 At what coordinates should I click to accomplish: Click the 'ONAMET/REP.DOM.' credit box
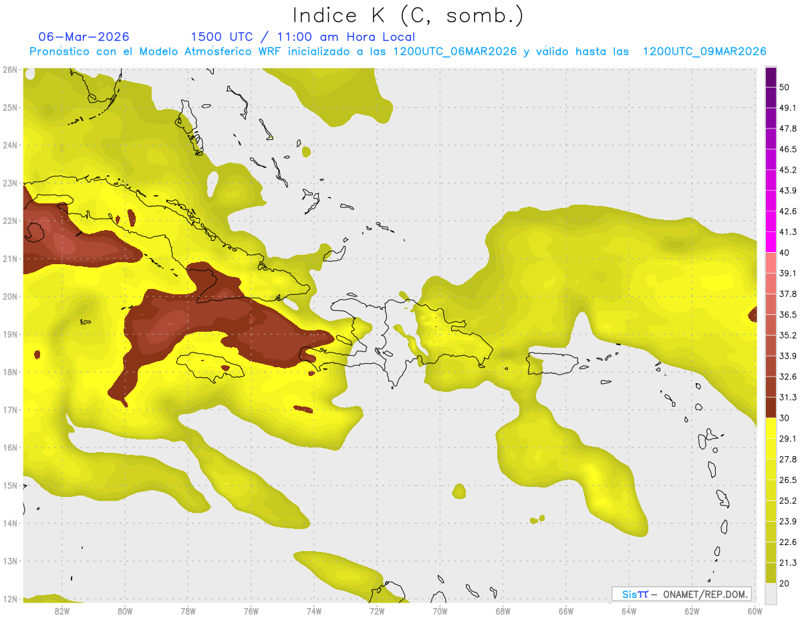681,594
